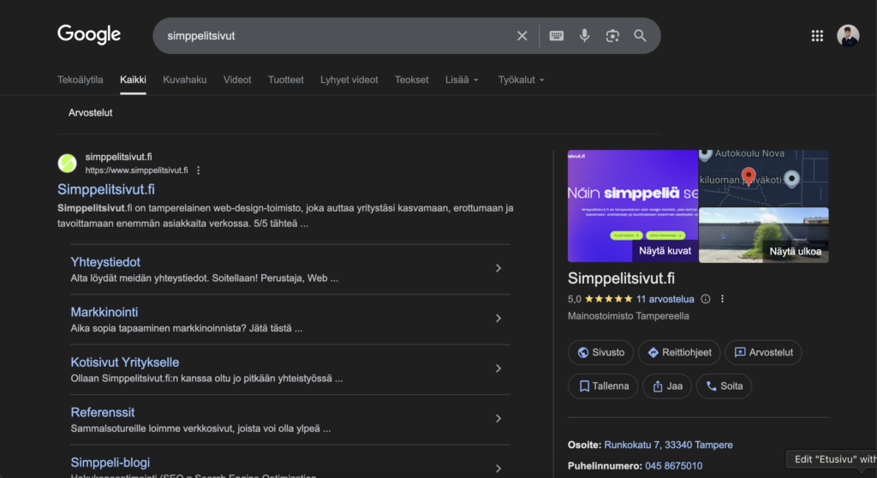This screenshot has height=478, width=877.
Task: Start voice search with microphone icon
Action: click(x=584, y=36)
